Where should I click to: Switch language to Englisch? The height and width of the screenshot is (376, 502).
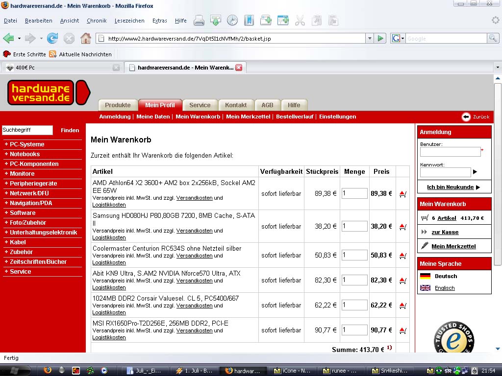pyautogui.click(x=444, y=288)
